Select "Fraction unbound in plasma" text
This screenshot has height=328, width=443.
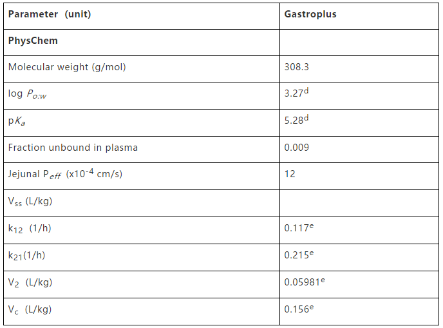(73, 148)
